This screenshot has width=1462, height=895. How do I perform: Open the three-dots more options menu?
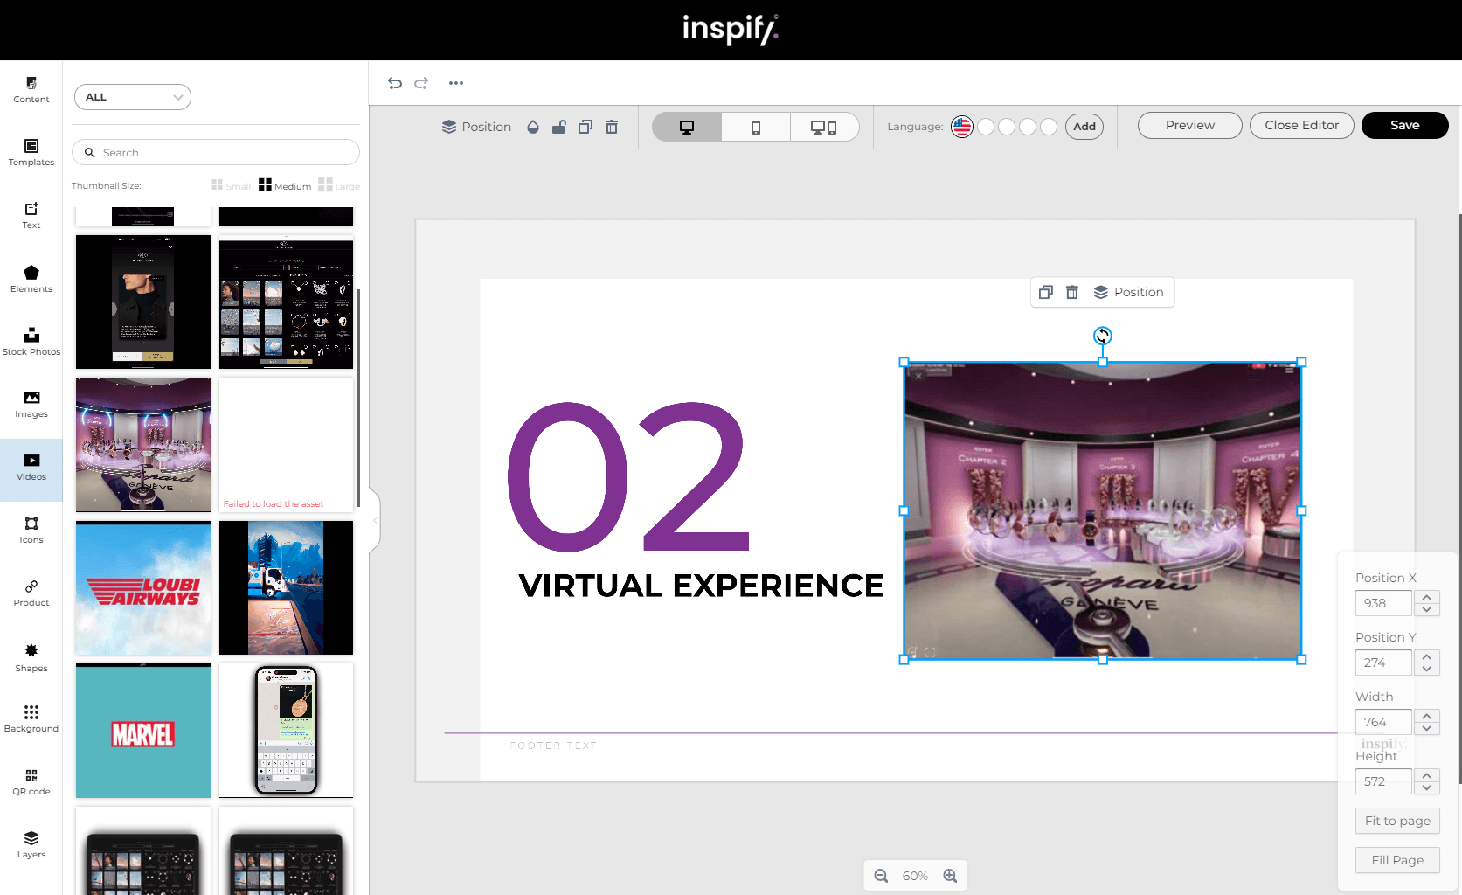[x=456, y=83]
